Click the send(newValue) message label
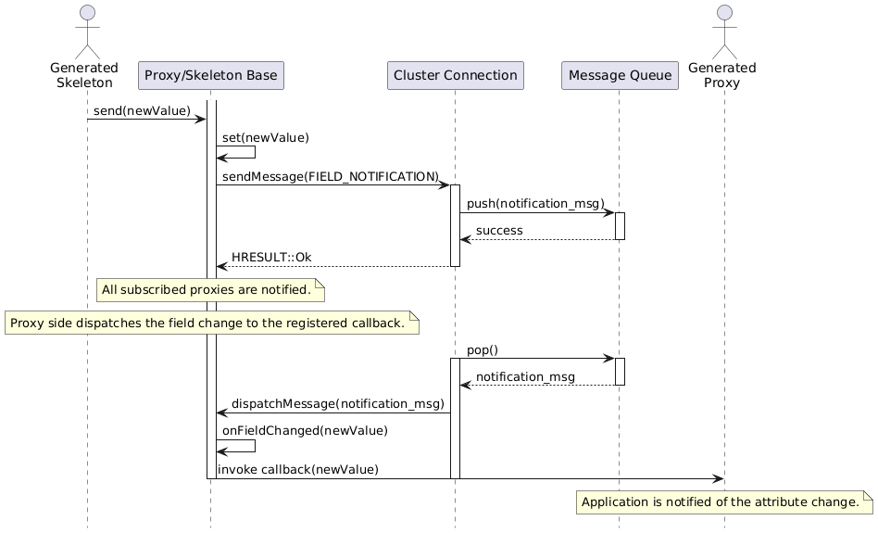Viewport: 878px width, 533px height. coord(142,111)
